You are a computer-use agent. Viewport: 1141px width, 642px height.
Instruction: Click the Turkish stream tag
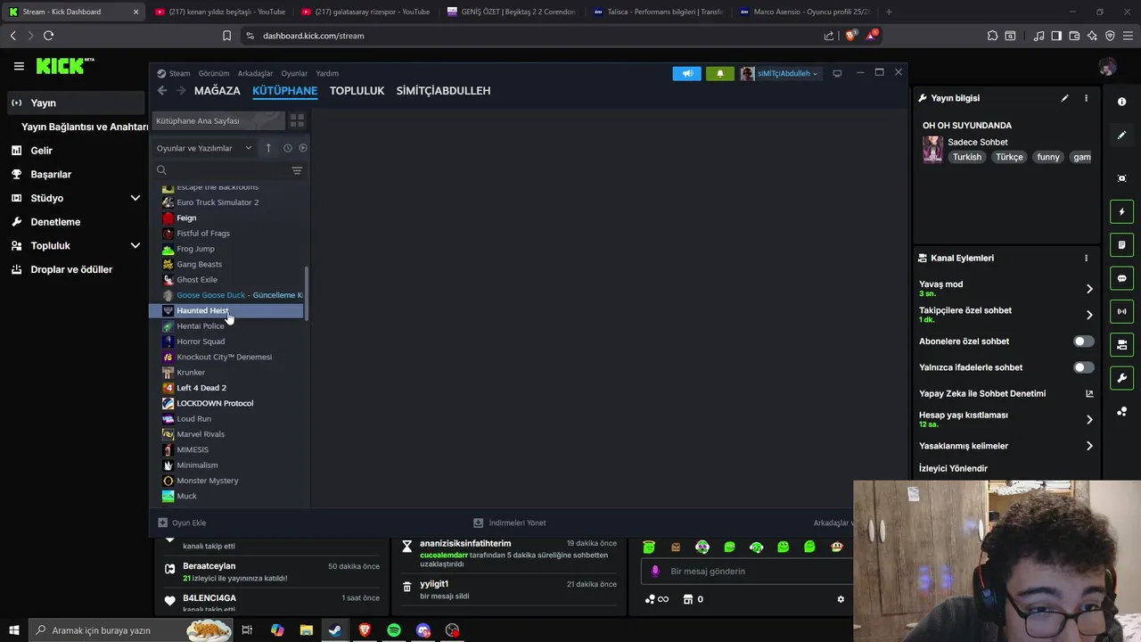966,157
